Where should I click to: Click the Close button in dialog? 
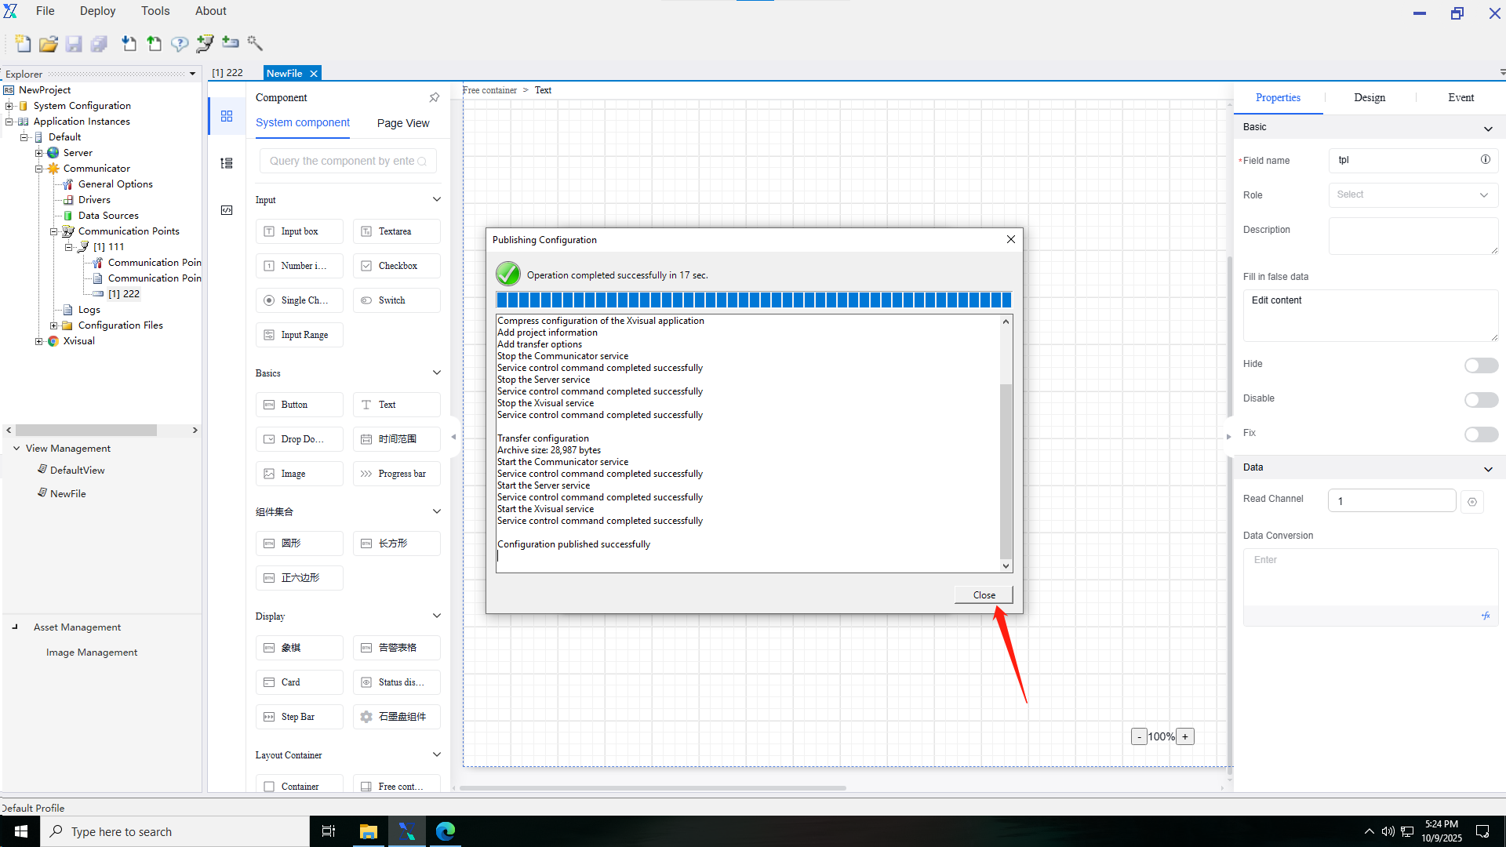tap(984, 595)
